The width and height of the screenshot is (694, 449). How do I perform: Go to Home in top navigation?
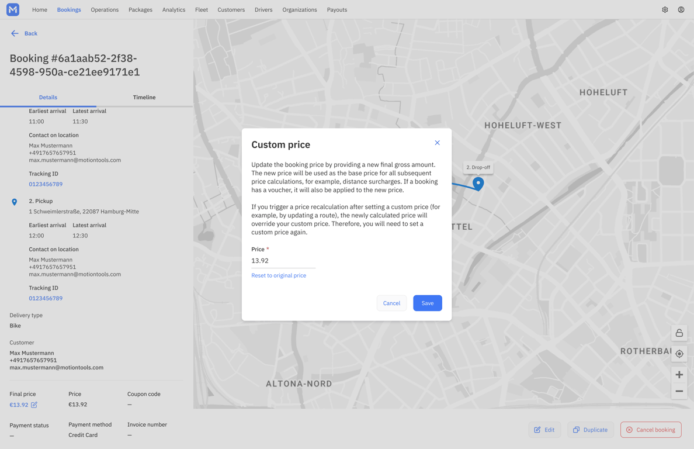[39, 10]
